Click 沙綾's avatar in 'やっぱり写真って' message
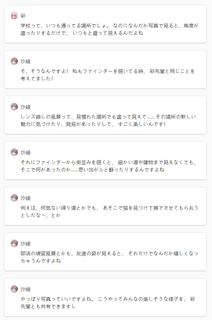The width and height of the screenshot is (212, 320). pyautogui.click(x=14, y=289)
